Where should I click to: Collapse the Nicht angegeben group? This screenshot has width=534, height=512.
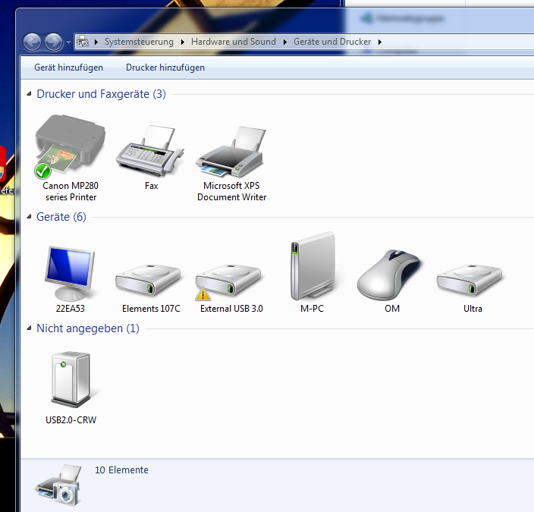[x=30, y=328]
